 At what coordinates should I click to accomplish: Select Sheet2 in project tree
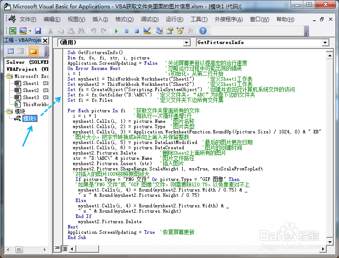(x=31, y=90)
